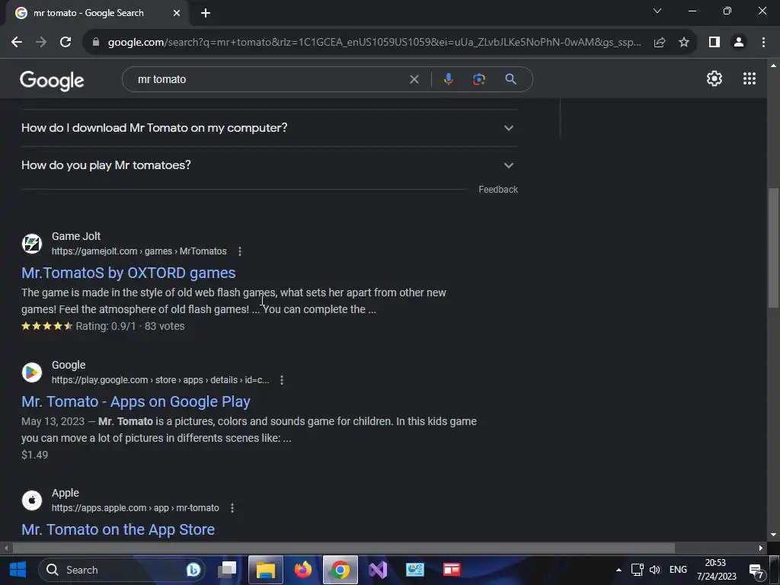Screen dimensions: 780x585
Task: Click gamejolt.com breadcrumb URL
Action: pos(139,251)
